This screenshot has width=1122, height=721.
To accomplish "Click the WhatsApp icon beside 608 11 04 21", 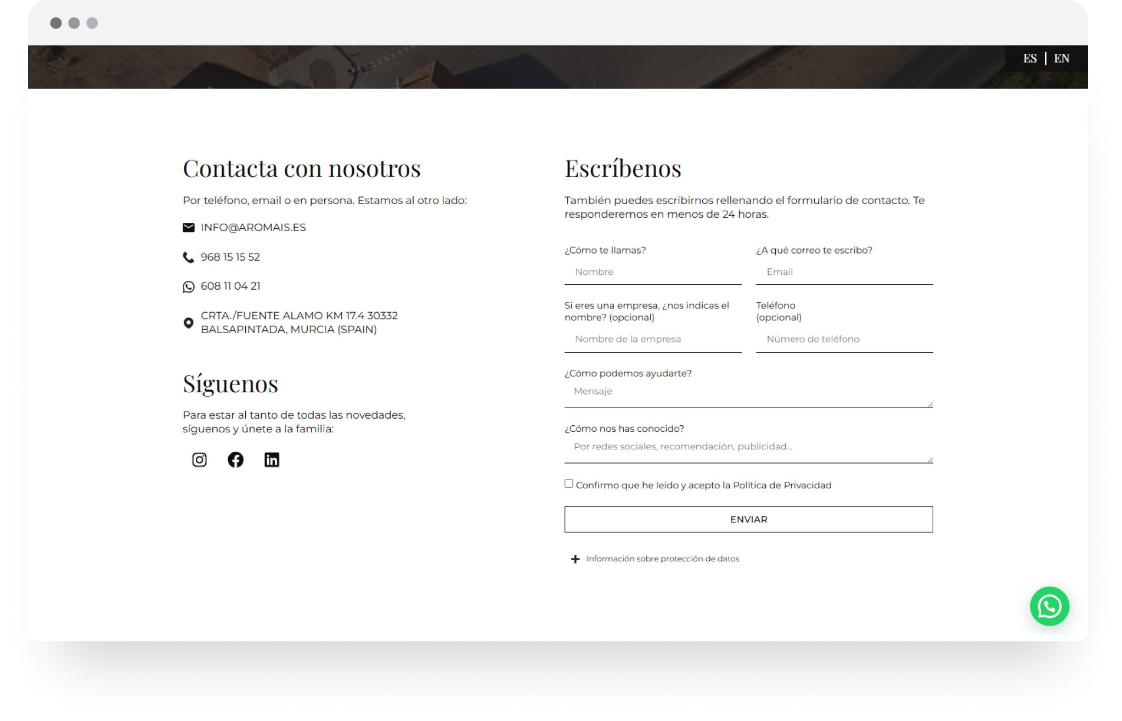I will pos(188,287).
